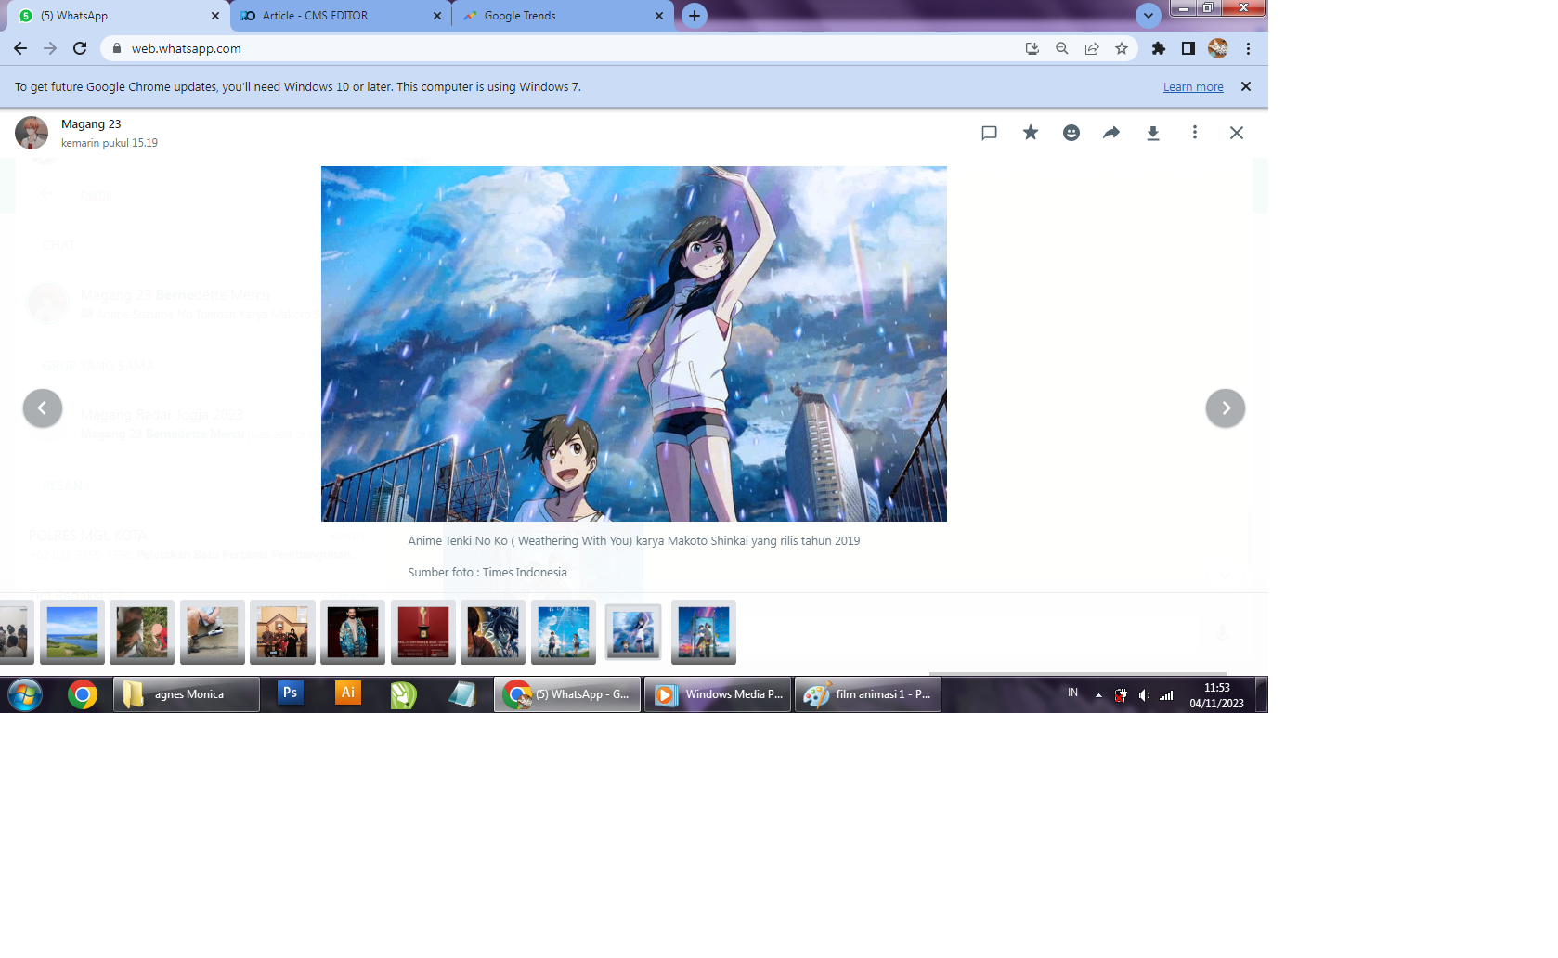The image size is (1558, 958).
Task: Close the Article - CMS EDITOR tab
Action: pyautogui.click(x=437, y=16)
